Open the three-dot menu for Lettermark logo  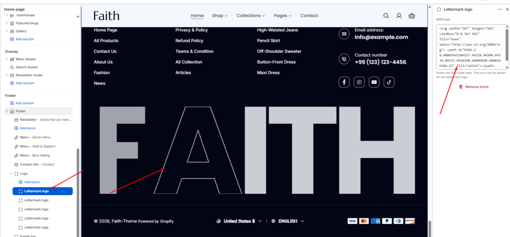click(x=500, y=9)
